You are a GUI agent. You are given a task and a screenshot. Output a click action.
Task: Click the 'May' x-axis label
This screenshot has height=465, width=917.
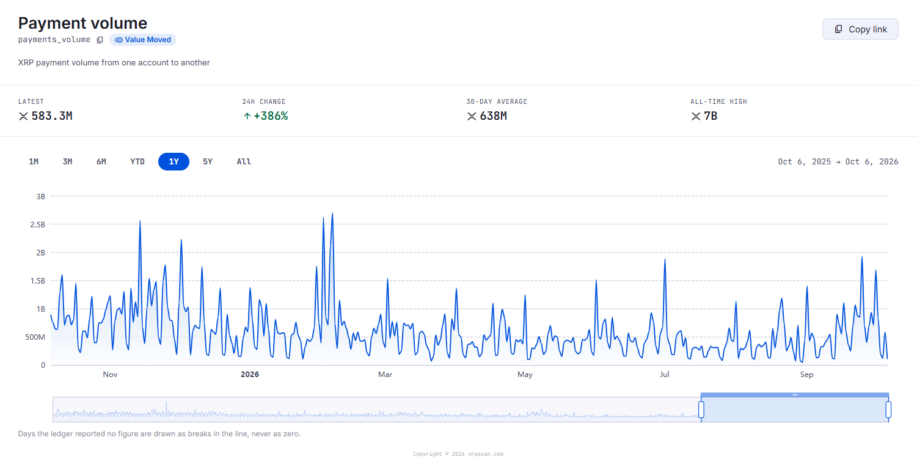(x=525, y=375)
